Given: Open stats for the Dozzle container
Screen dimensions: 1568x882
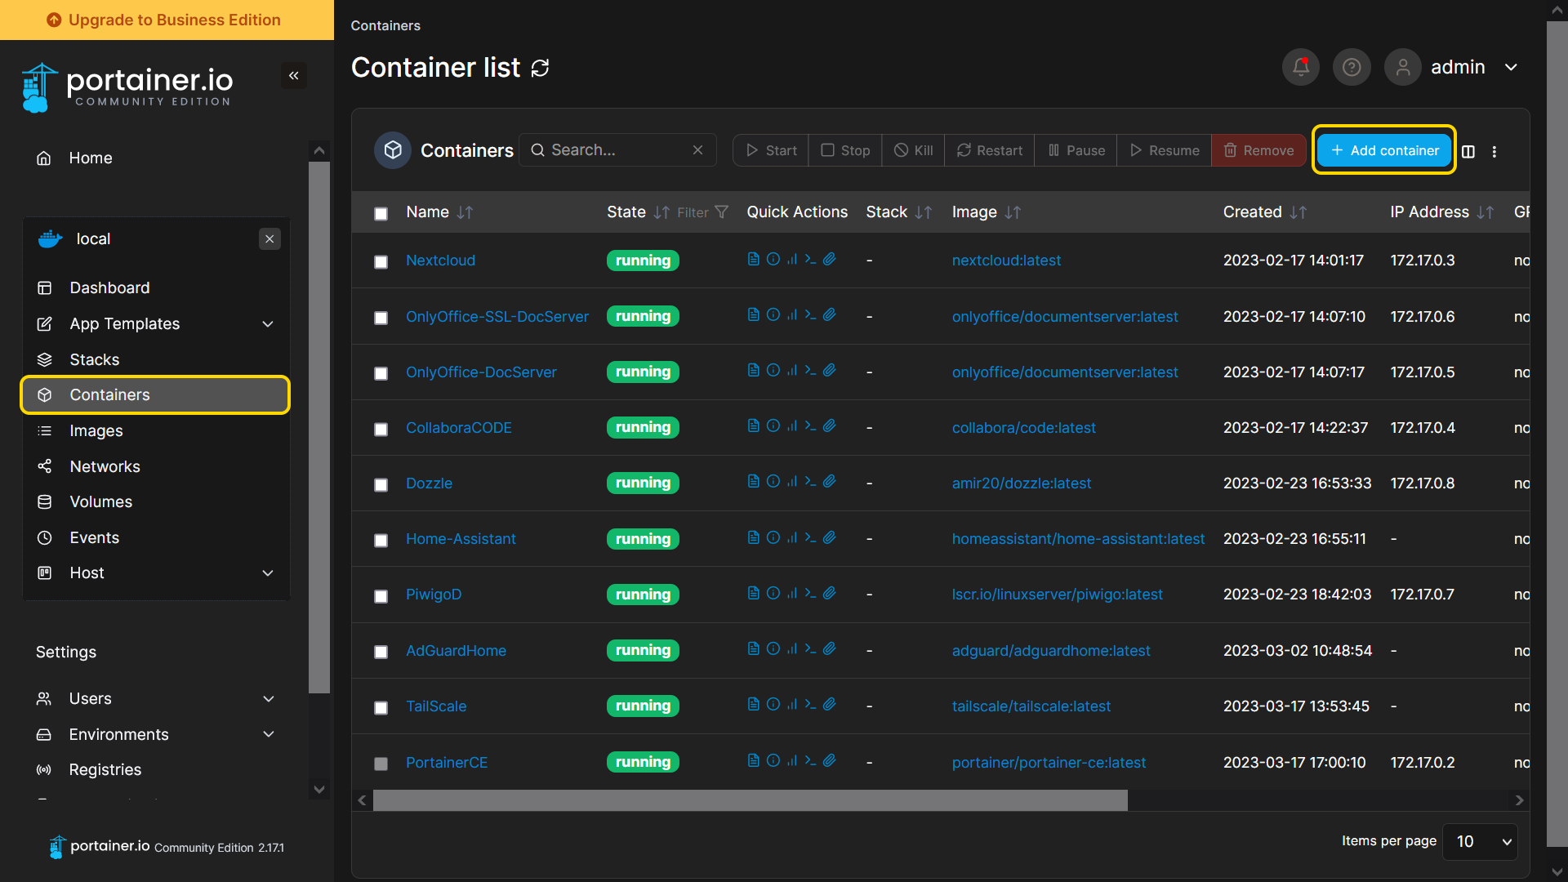Looking at the screenshot, I should point(791,481).
